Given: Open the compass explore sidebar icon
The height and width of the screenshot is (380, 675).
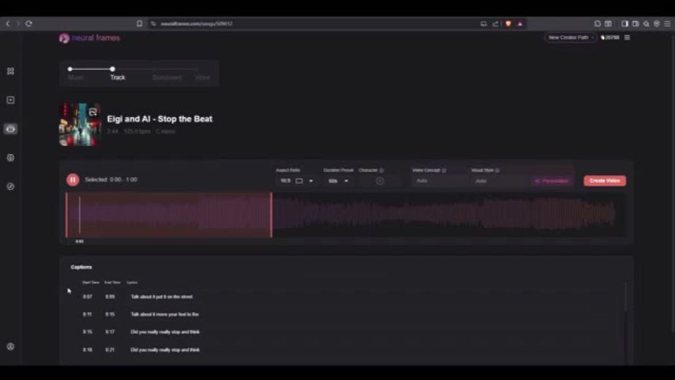Looking at the screenshot, I should [11, 186].
